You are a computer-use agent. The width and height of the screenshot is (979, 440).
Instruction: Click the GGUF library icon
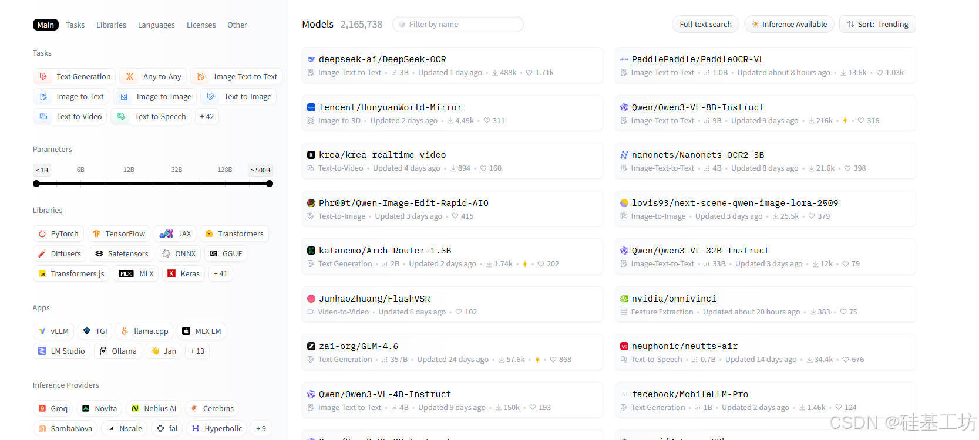tap(214, 253)
